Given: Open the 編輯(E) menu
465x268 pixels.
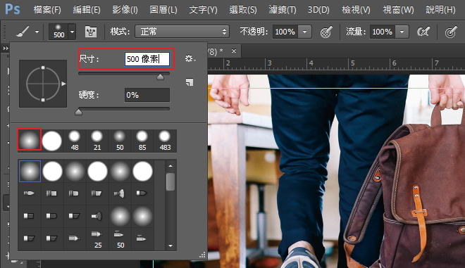Looking at the screenshot, I should (x=87, y=10).
